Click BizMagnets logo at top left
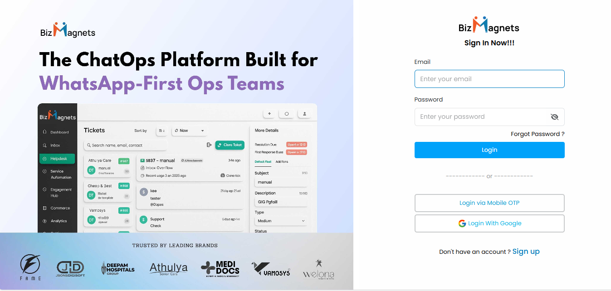Screen dimensions: 611x291 [68, 30]
